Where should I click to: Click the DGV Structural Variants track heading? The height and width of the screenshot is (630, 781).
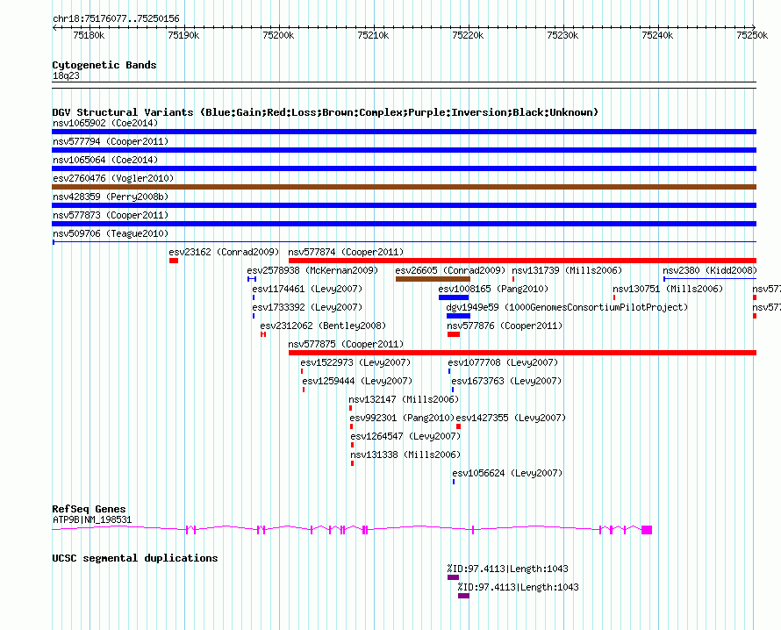pos(326,112)
